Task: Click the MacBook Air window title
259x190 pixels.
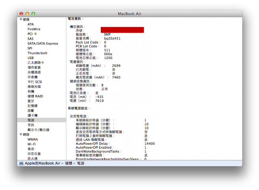Action: (129, 14)
